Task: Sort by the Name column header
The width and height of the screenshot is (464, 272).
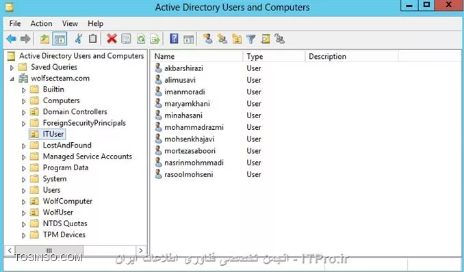Action: pyautogui.click(x=197, y=56)
